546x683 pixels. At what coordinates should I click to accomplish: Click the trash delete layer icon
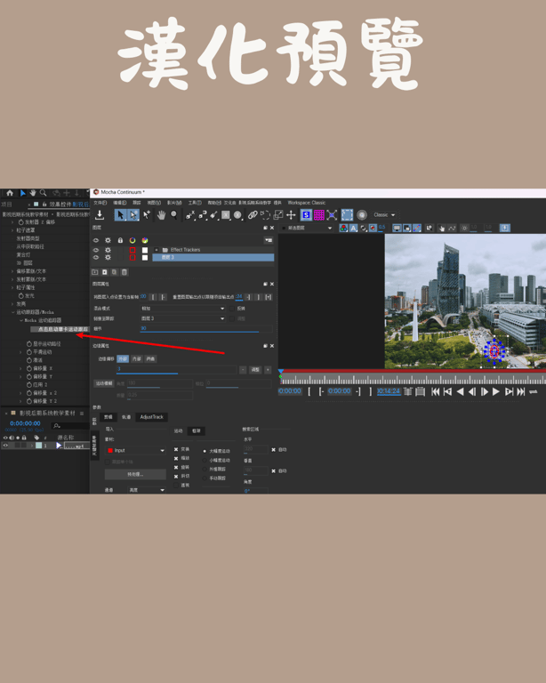pos(124,272)
